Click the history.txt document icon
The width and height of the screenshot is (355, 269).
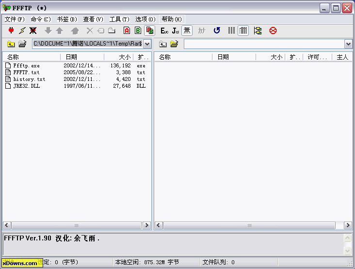point(8,79)
